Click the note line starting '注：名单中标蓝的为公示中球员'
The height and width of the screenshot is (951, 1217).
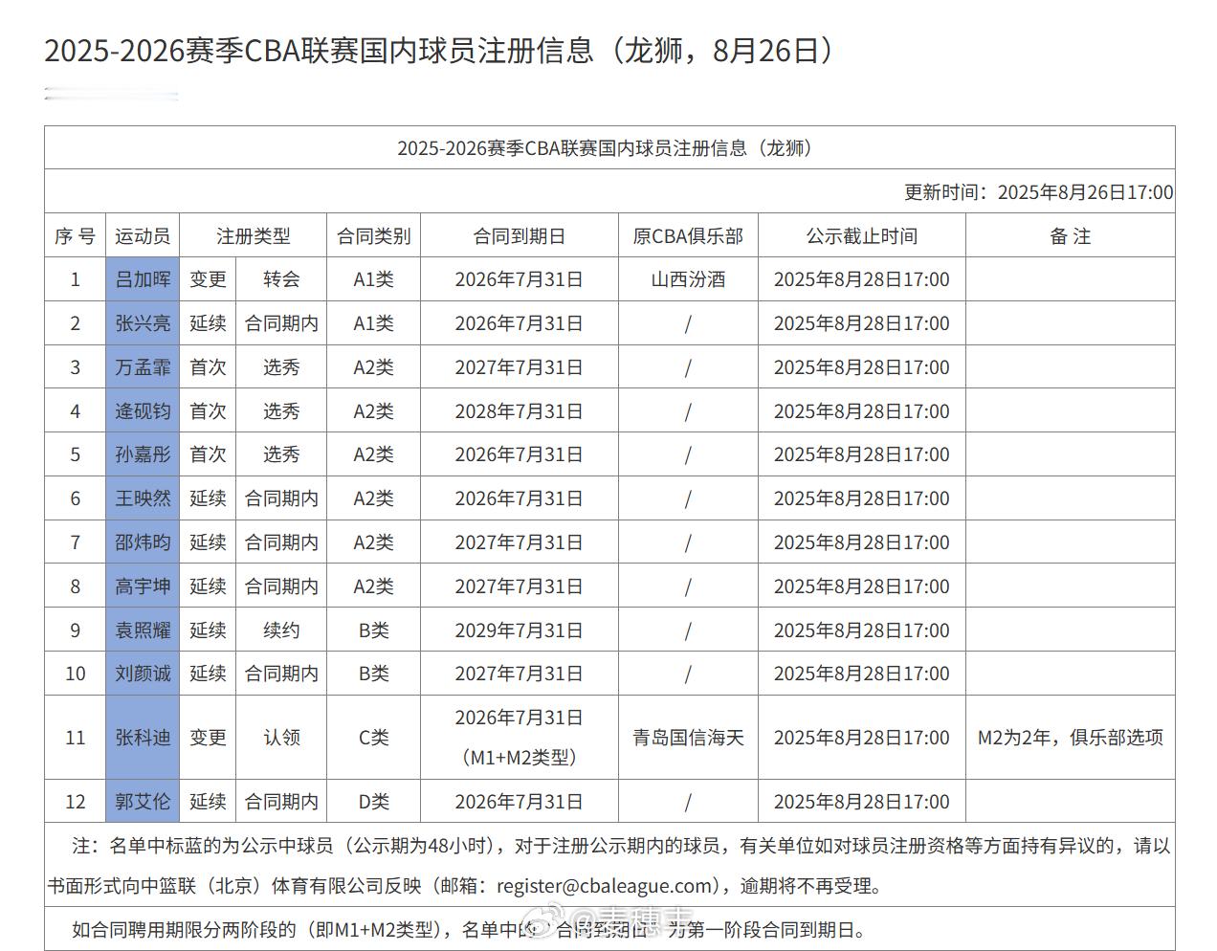point(609,866)
